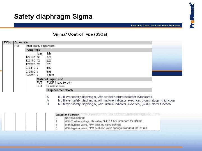
Task: Select the 'HM' drive code
Action: pos(17,46)
